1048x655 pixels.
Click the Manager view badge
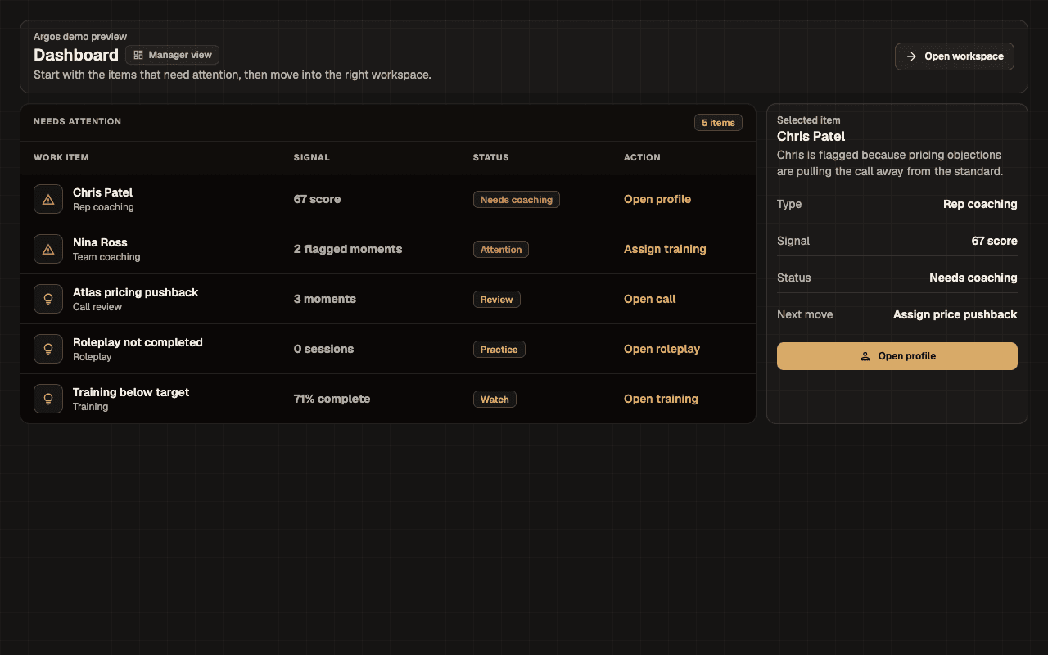point(173,55)
